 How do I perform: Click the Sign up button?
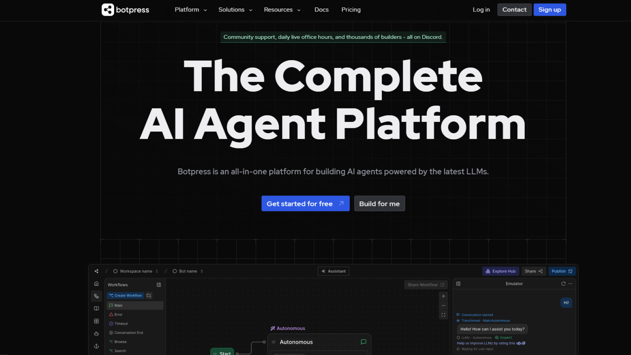[549, 10]
